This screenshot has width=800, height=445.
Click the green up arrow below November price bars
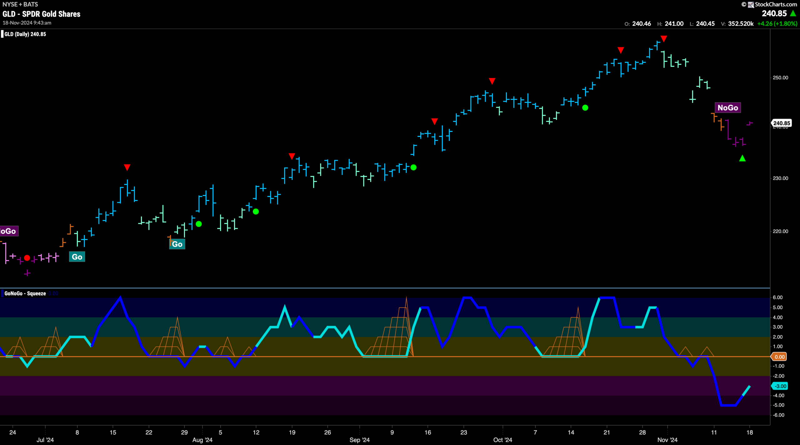pos(742,158)
